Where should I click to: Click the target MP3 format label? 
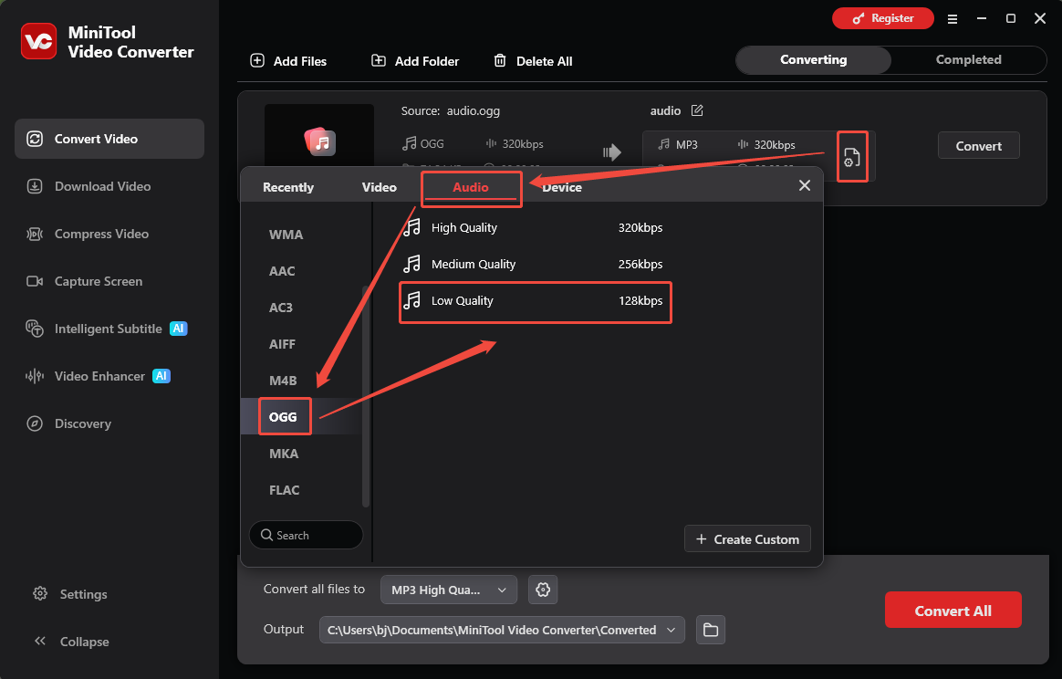pyautogui.click(x=687, y=145)
